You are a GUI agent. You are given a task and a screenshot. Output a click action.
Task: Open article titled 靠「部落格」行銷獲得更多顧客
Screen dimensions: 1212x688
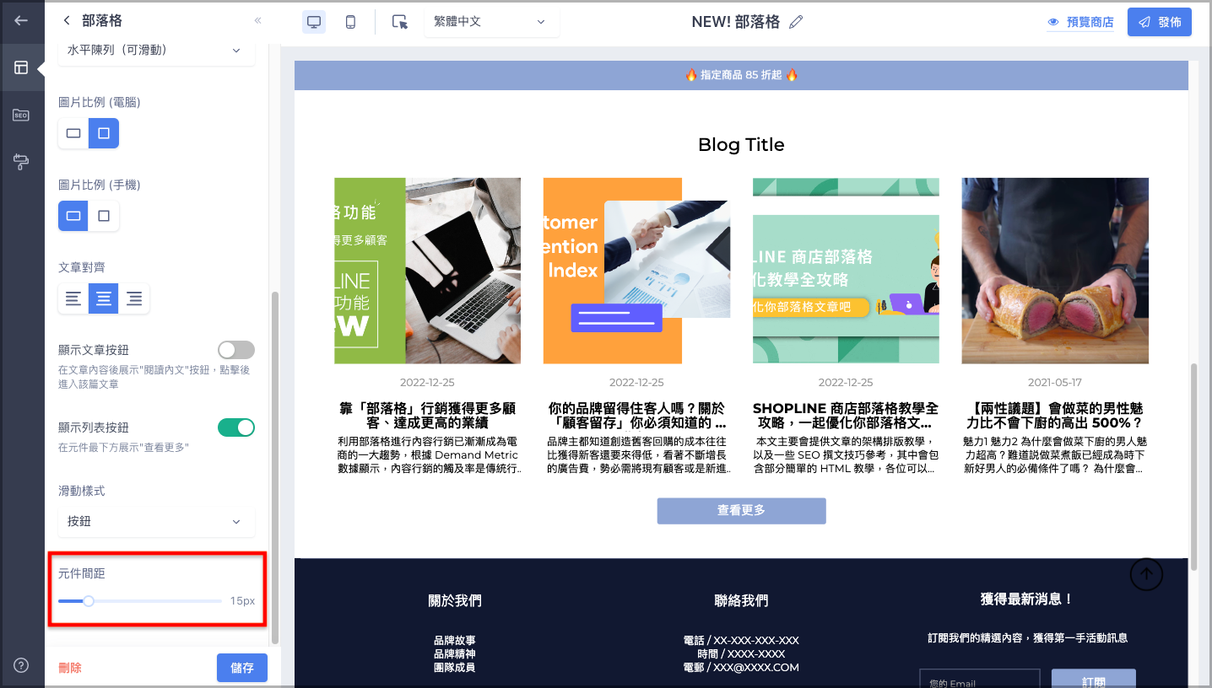(427, 416)
